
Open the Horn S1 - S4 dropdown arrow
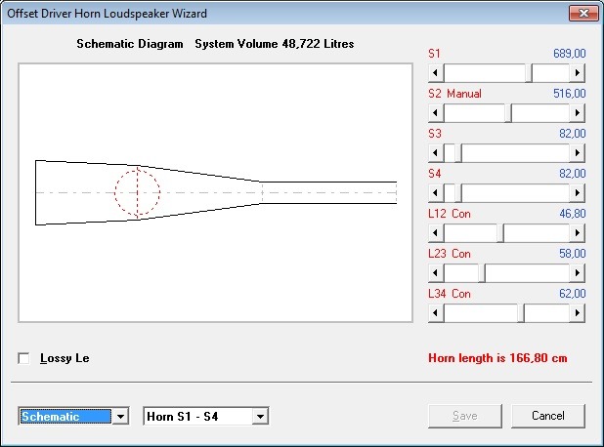click(260, 416)
